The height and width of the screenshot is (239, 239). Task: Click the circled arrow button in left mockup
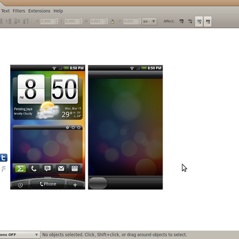[20, 185]
